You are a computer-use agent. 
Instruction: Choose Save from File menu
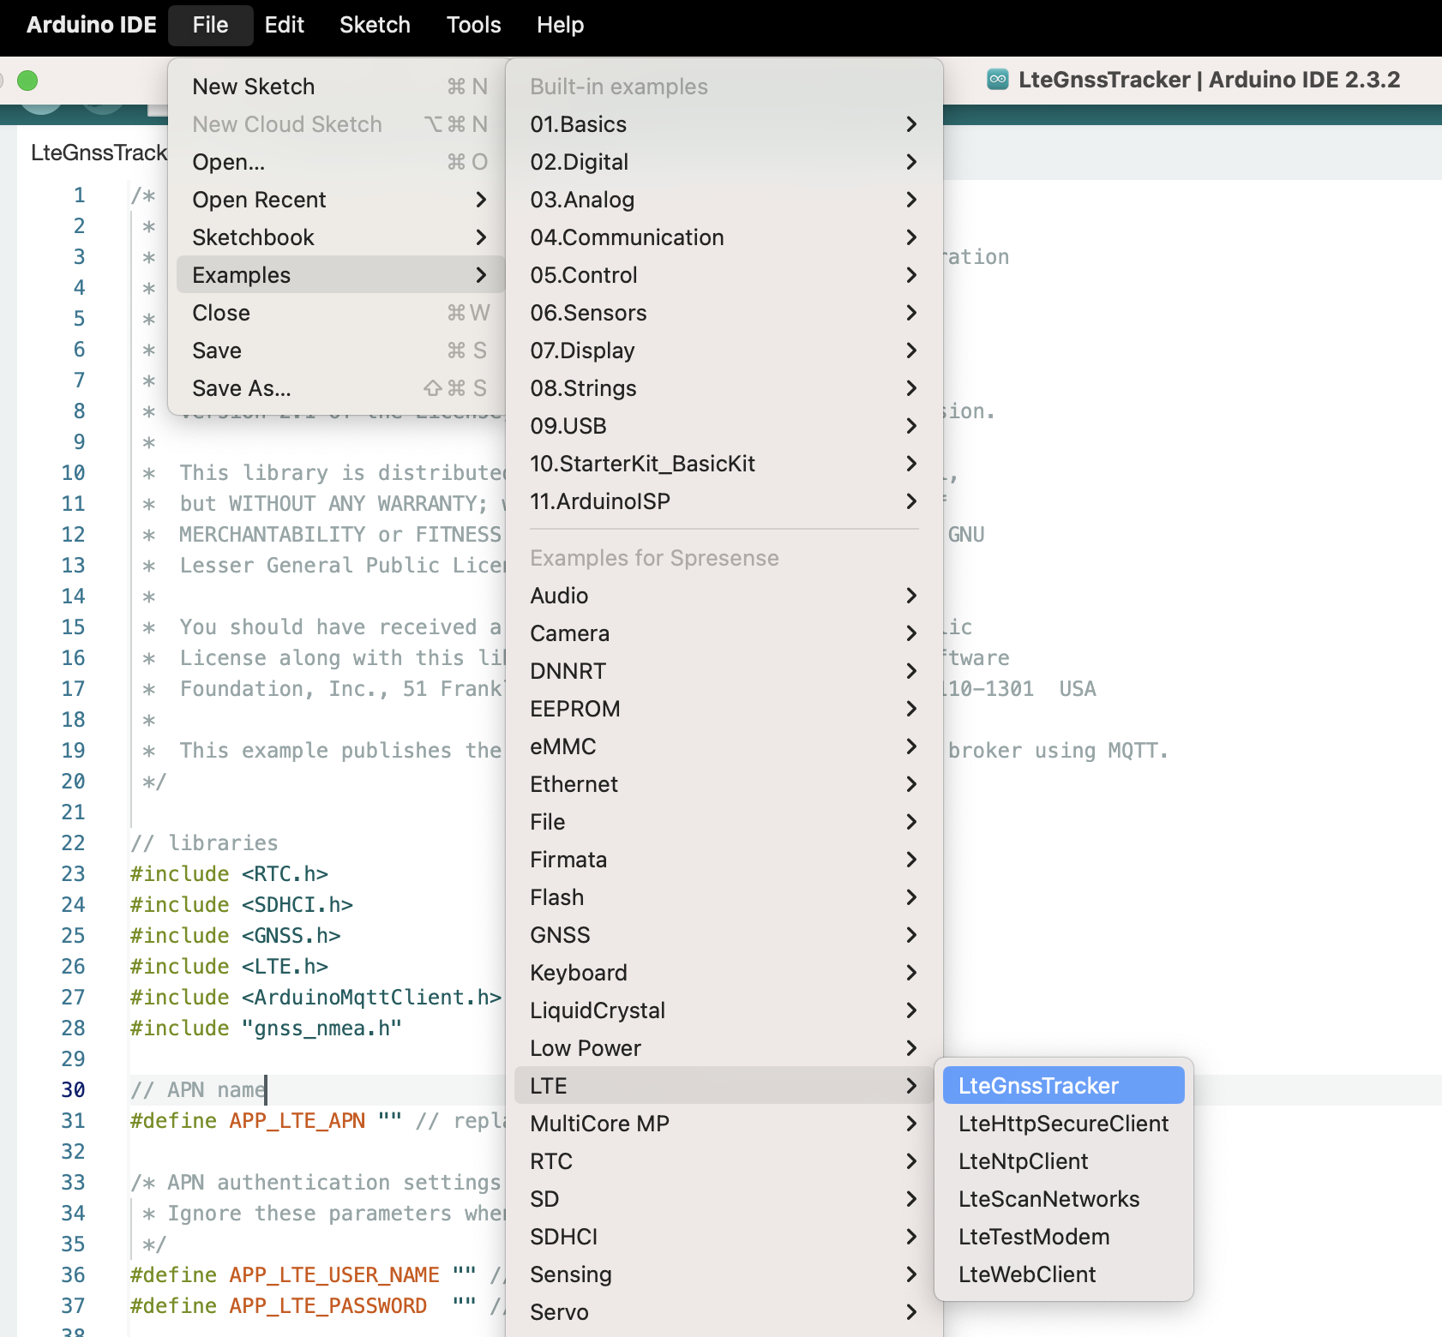click(x=340, y=351)
